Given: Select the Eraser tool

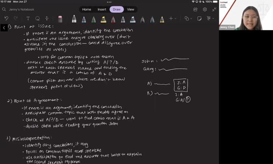Looking at the screenshot, I should [60, 18].
